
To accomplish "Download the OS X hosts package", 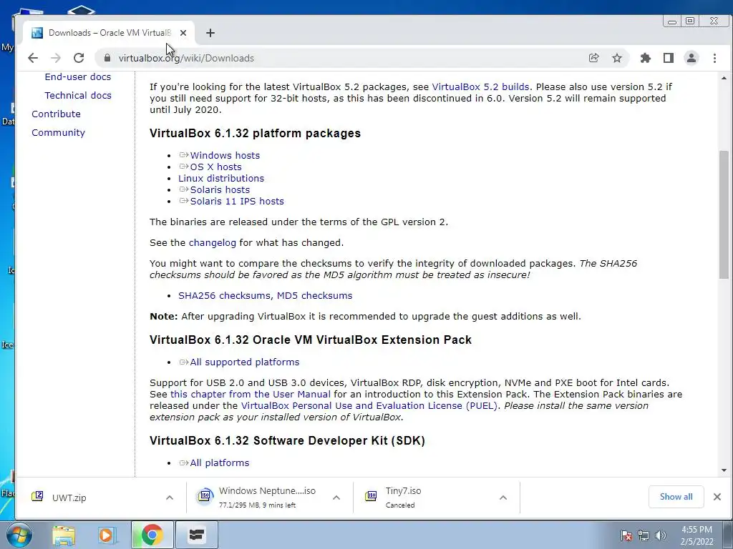I will tap(216, 167).
